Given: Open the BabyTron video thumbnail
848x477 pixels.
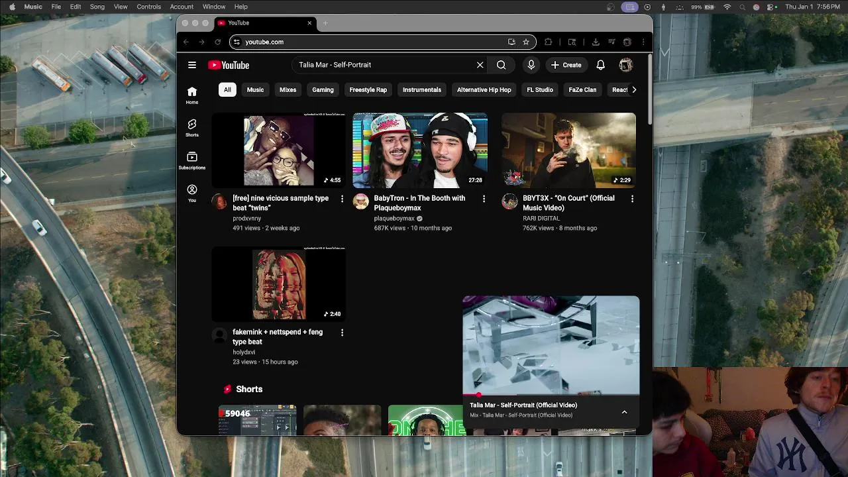Looking at the screenshot, I should 420,150.
